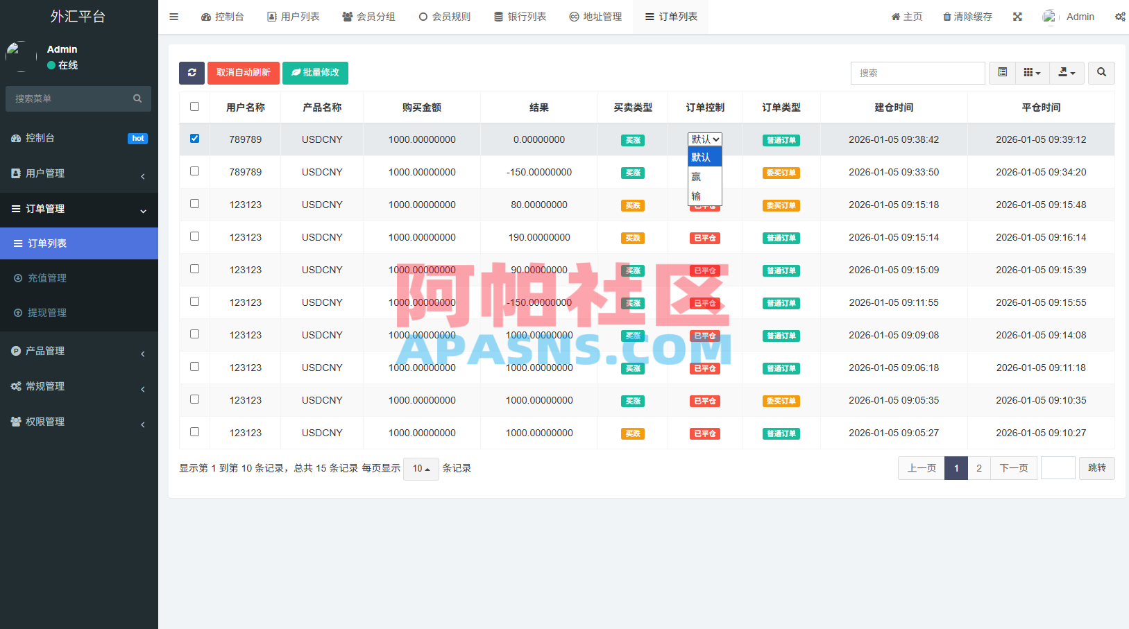Open the settings gears icon at top right
The image size is (1129, 629).
(x=1120, y=17)
